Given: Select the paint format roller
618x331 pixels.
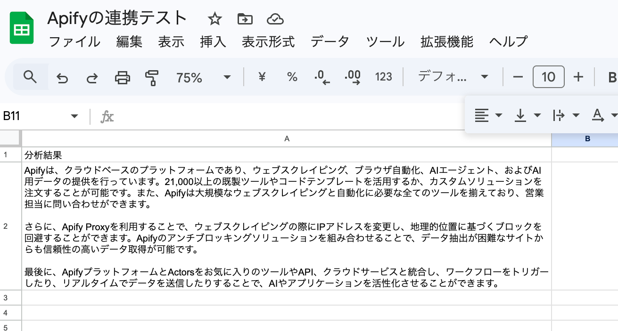Looking at the screenshot, I should (152, 78).
